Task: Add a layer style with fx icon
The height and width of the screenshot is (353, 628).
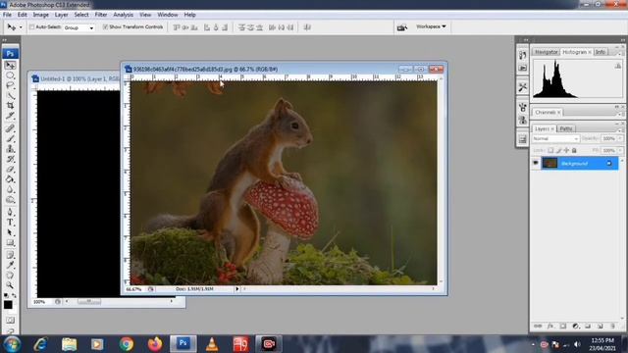Action: [x=550, y=327]
